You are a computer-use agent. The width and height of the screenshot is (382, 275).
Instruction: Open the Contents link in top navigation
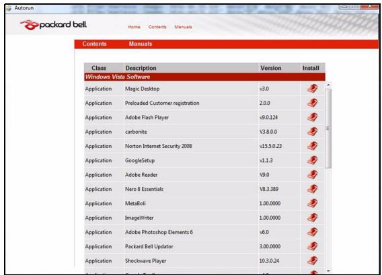tap(157, 27)
